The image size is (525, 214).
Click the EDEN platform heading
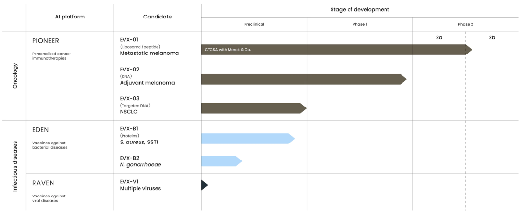[41, 129]
